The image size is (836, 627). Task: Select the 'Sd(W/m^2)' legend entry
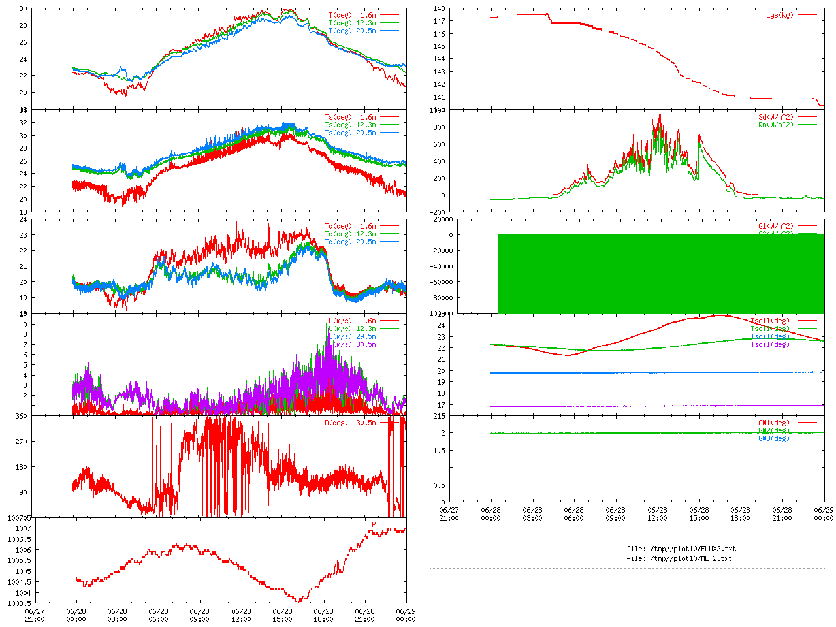(776, 118)
